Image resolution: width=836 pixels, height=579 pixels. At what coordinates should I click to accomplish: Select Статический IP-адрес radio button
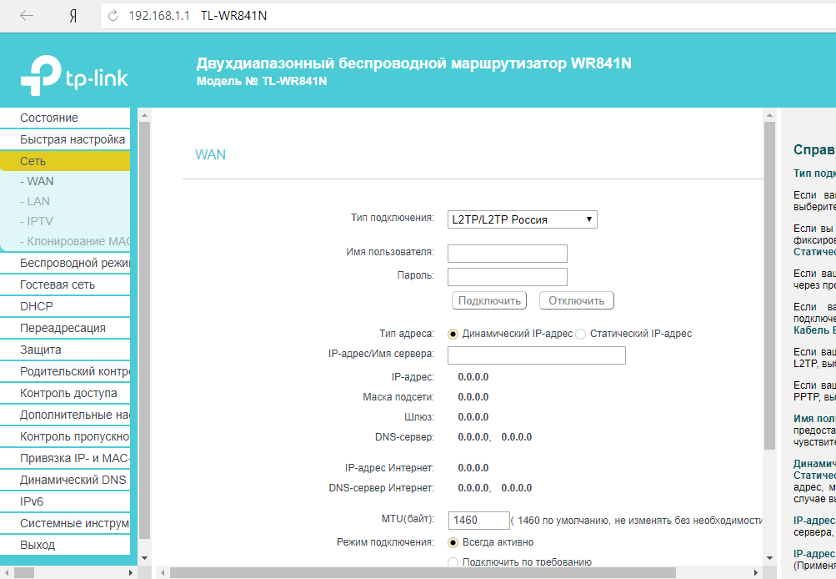tap(581, 334)
